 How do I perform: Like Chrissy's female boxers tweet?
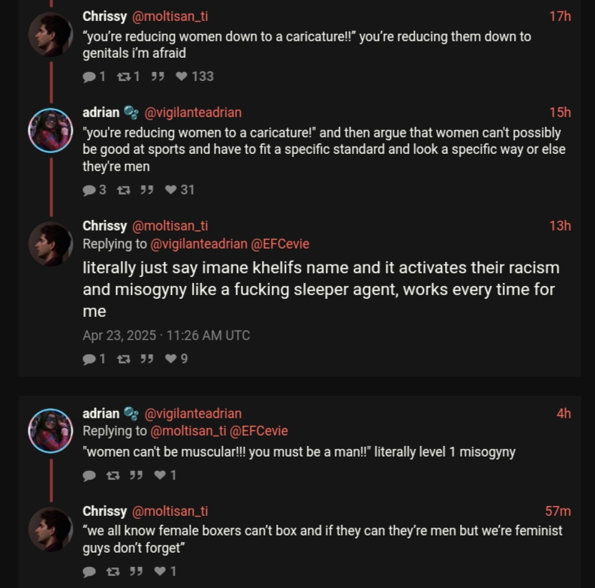point(159,571)
